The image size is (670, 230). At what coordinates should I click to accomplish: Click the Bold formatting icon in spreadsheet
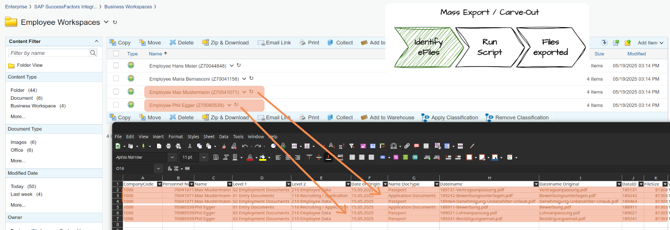[216, 157]
